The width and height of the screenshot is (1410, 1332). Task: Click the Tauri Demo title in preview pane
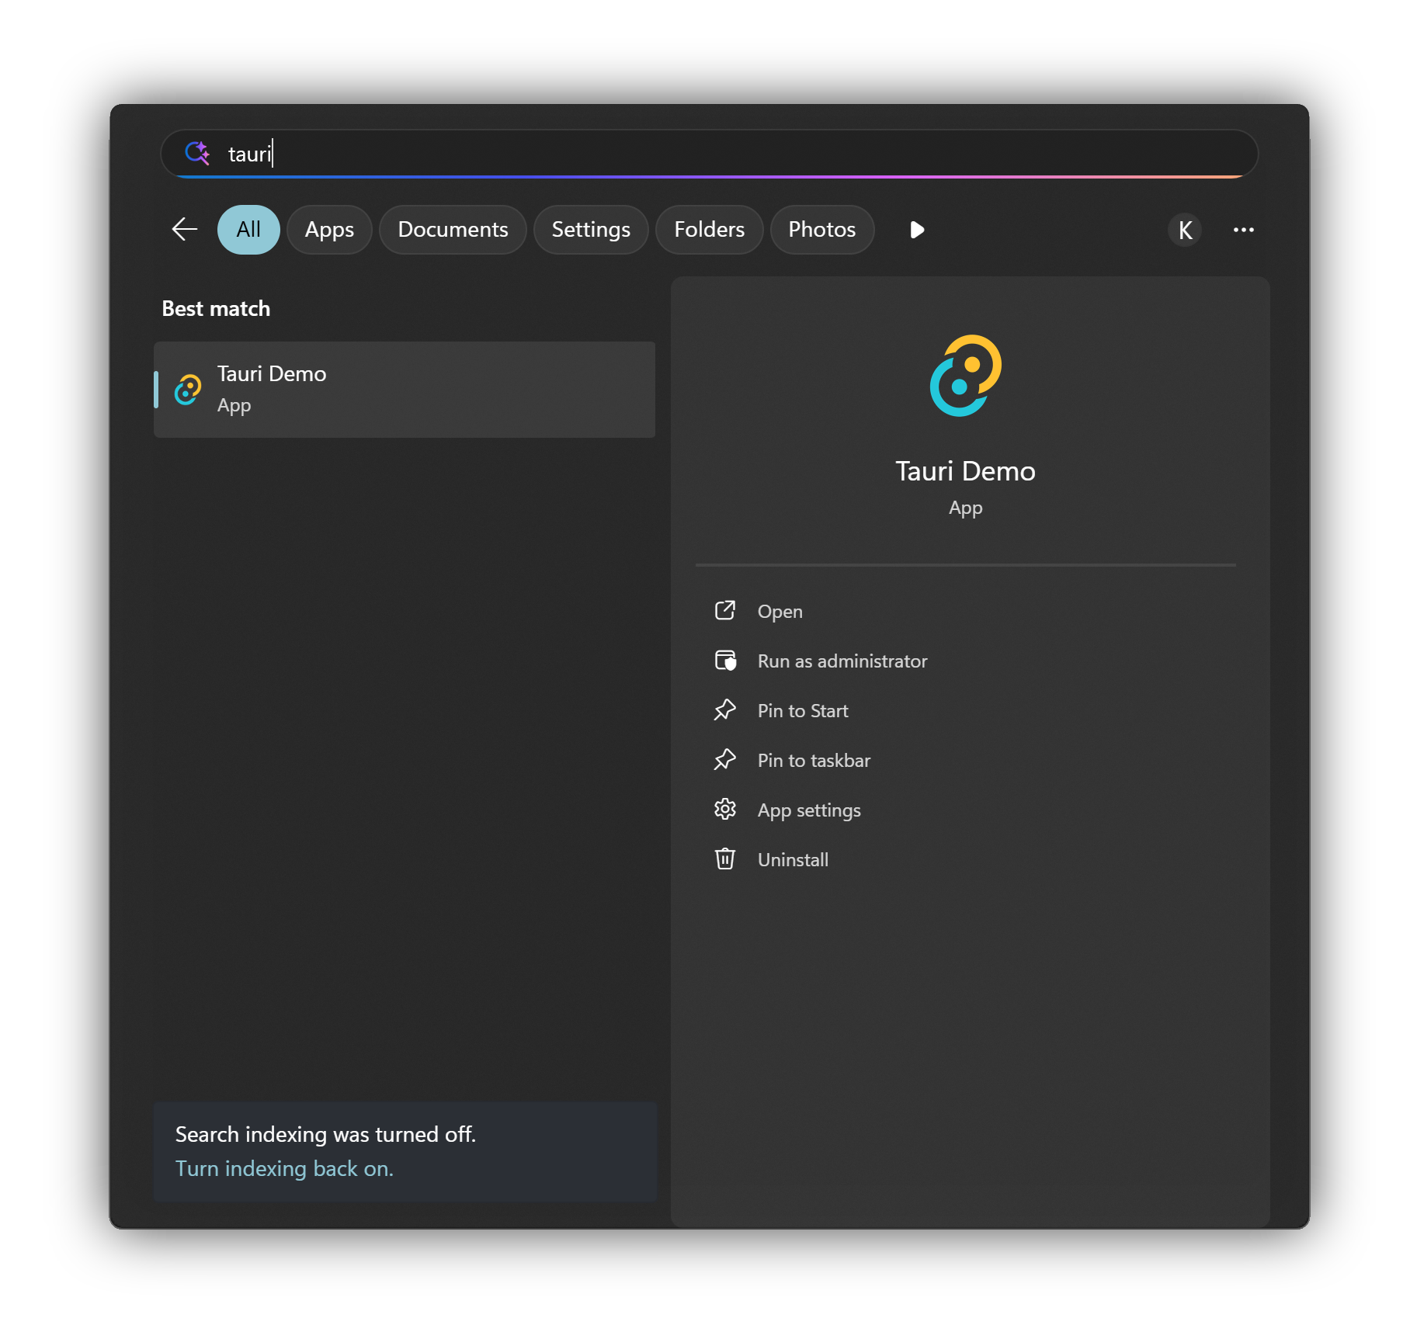click(x=965, y=471)
